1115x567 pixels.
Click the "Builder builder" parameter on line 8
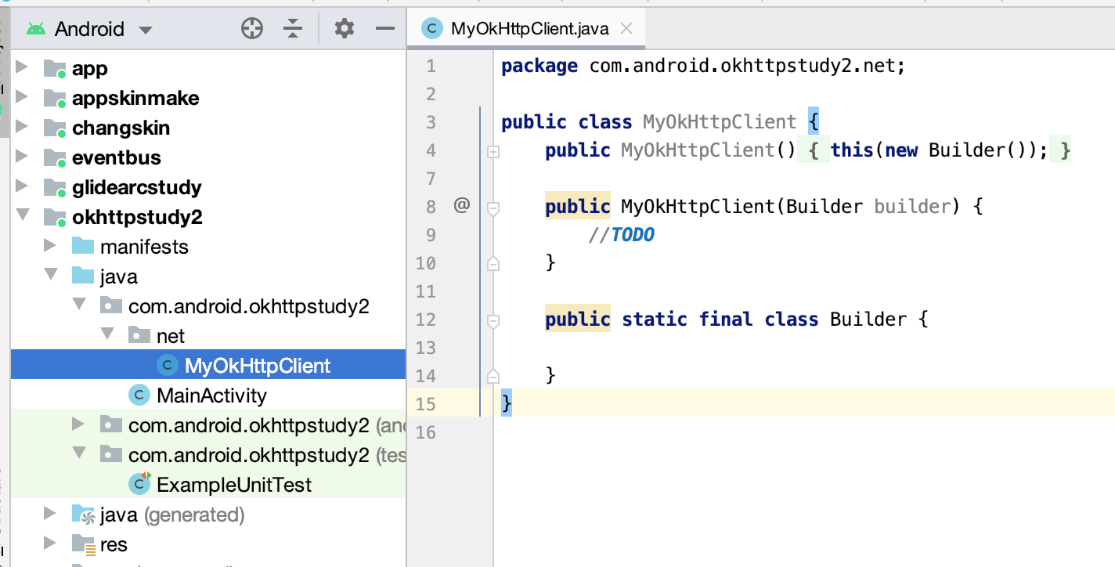point(867,207)
